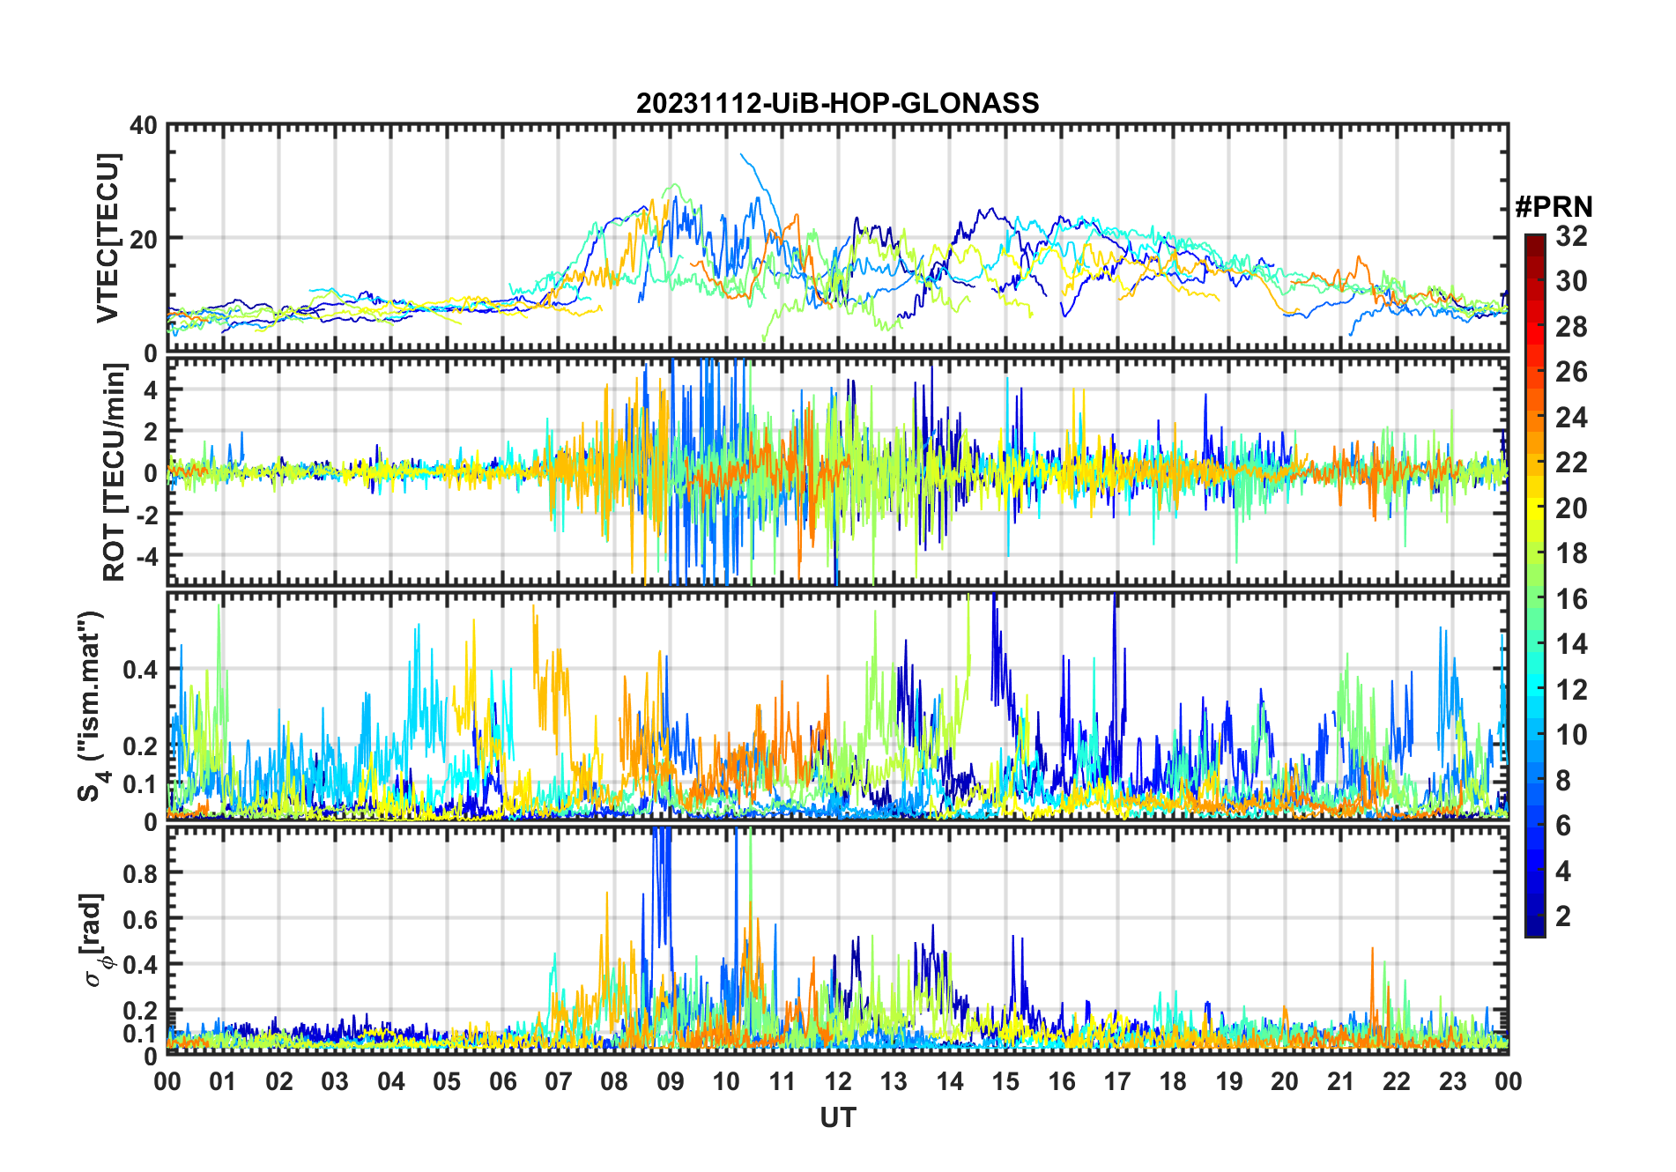Screen dimensions: 1676x1172
Task: Click x-axis hour label 12
Action: pos(838,1082)
